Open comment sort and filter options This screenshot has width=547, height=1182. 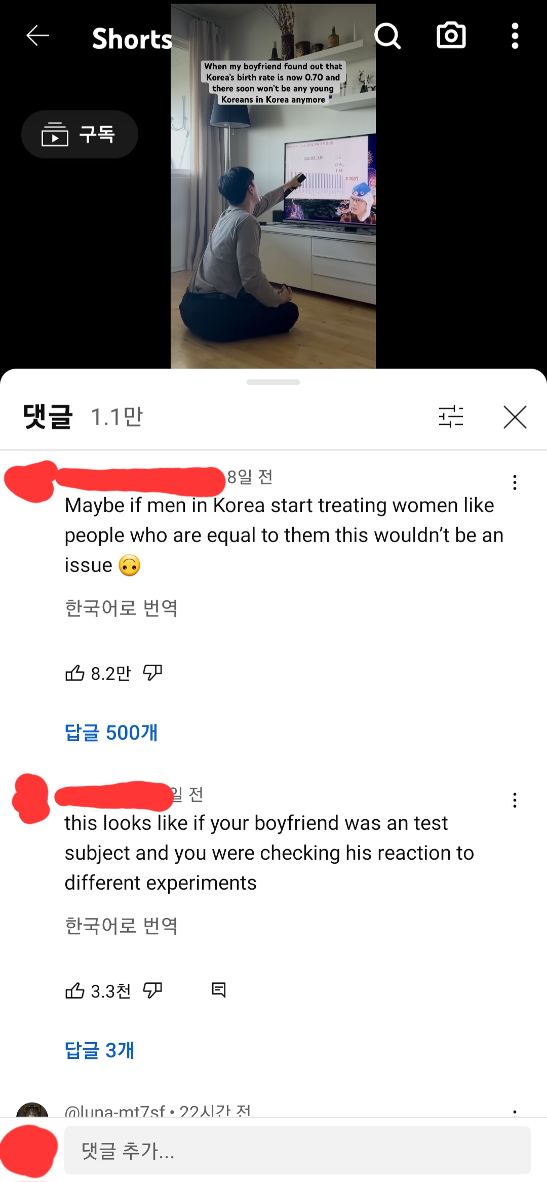tap(451, 417)
